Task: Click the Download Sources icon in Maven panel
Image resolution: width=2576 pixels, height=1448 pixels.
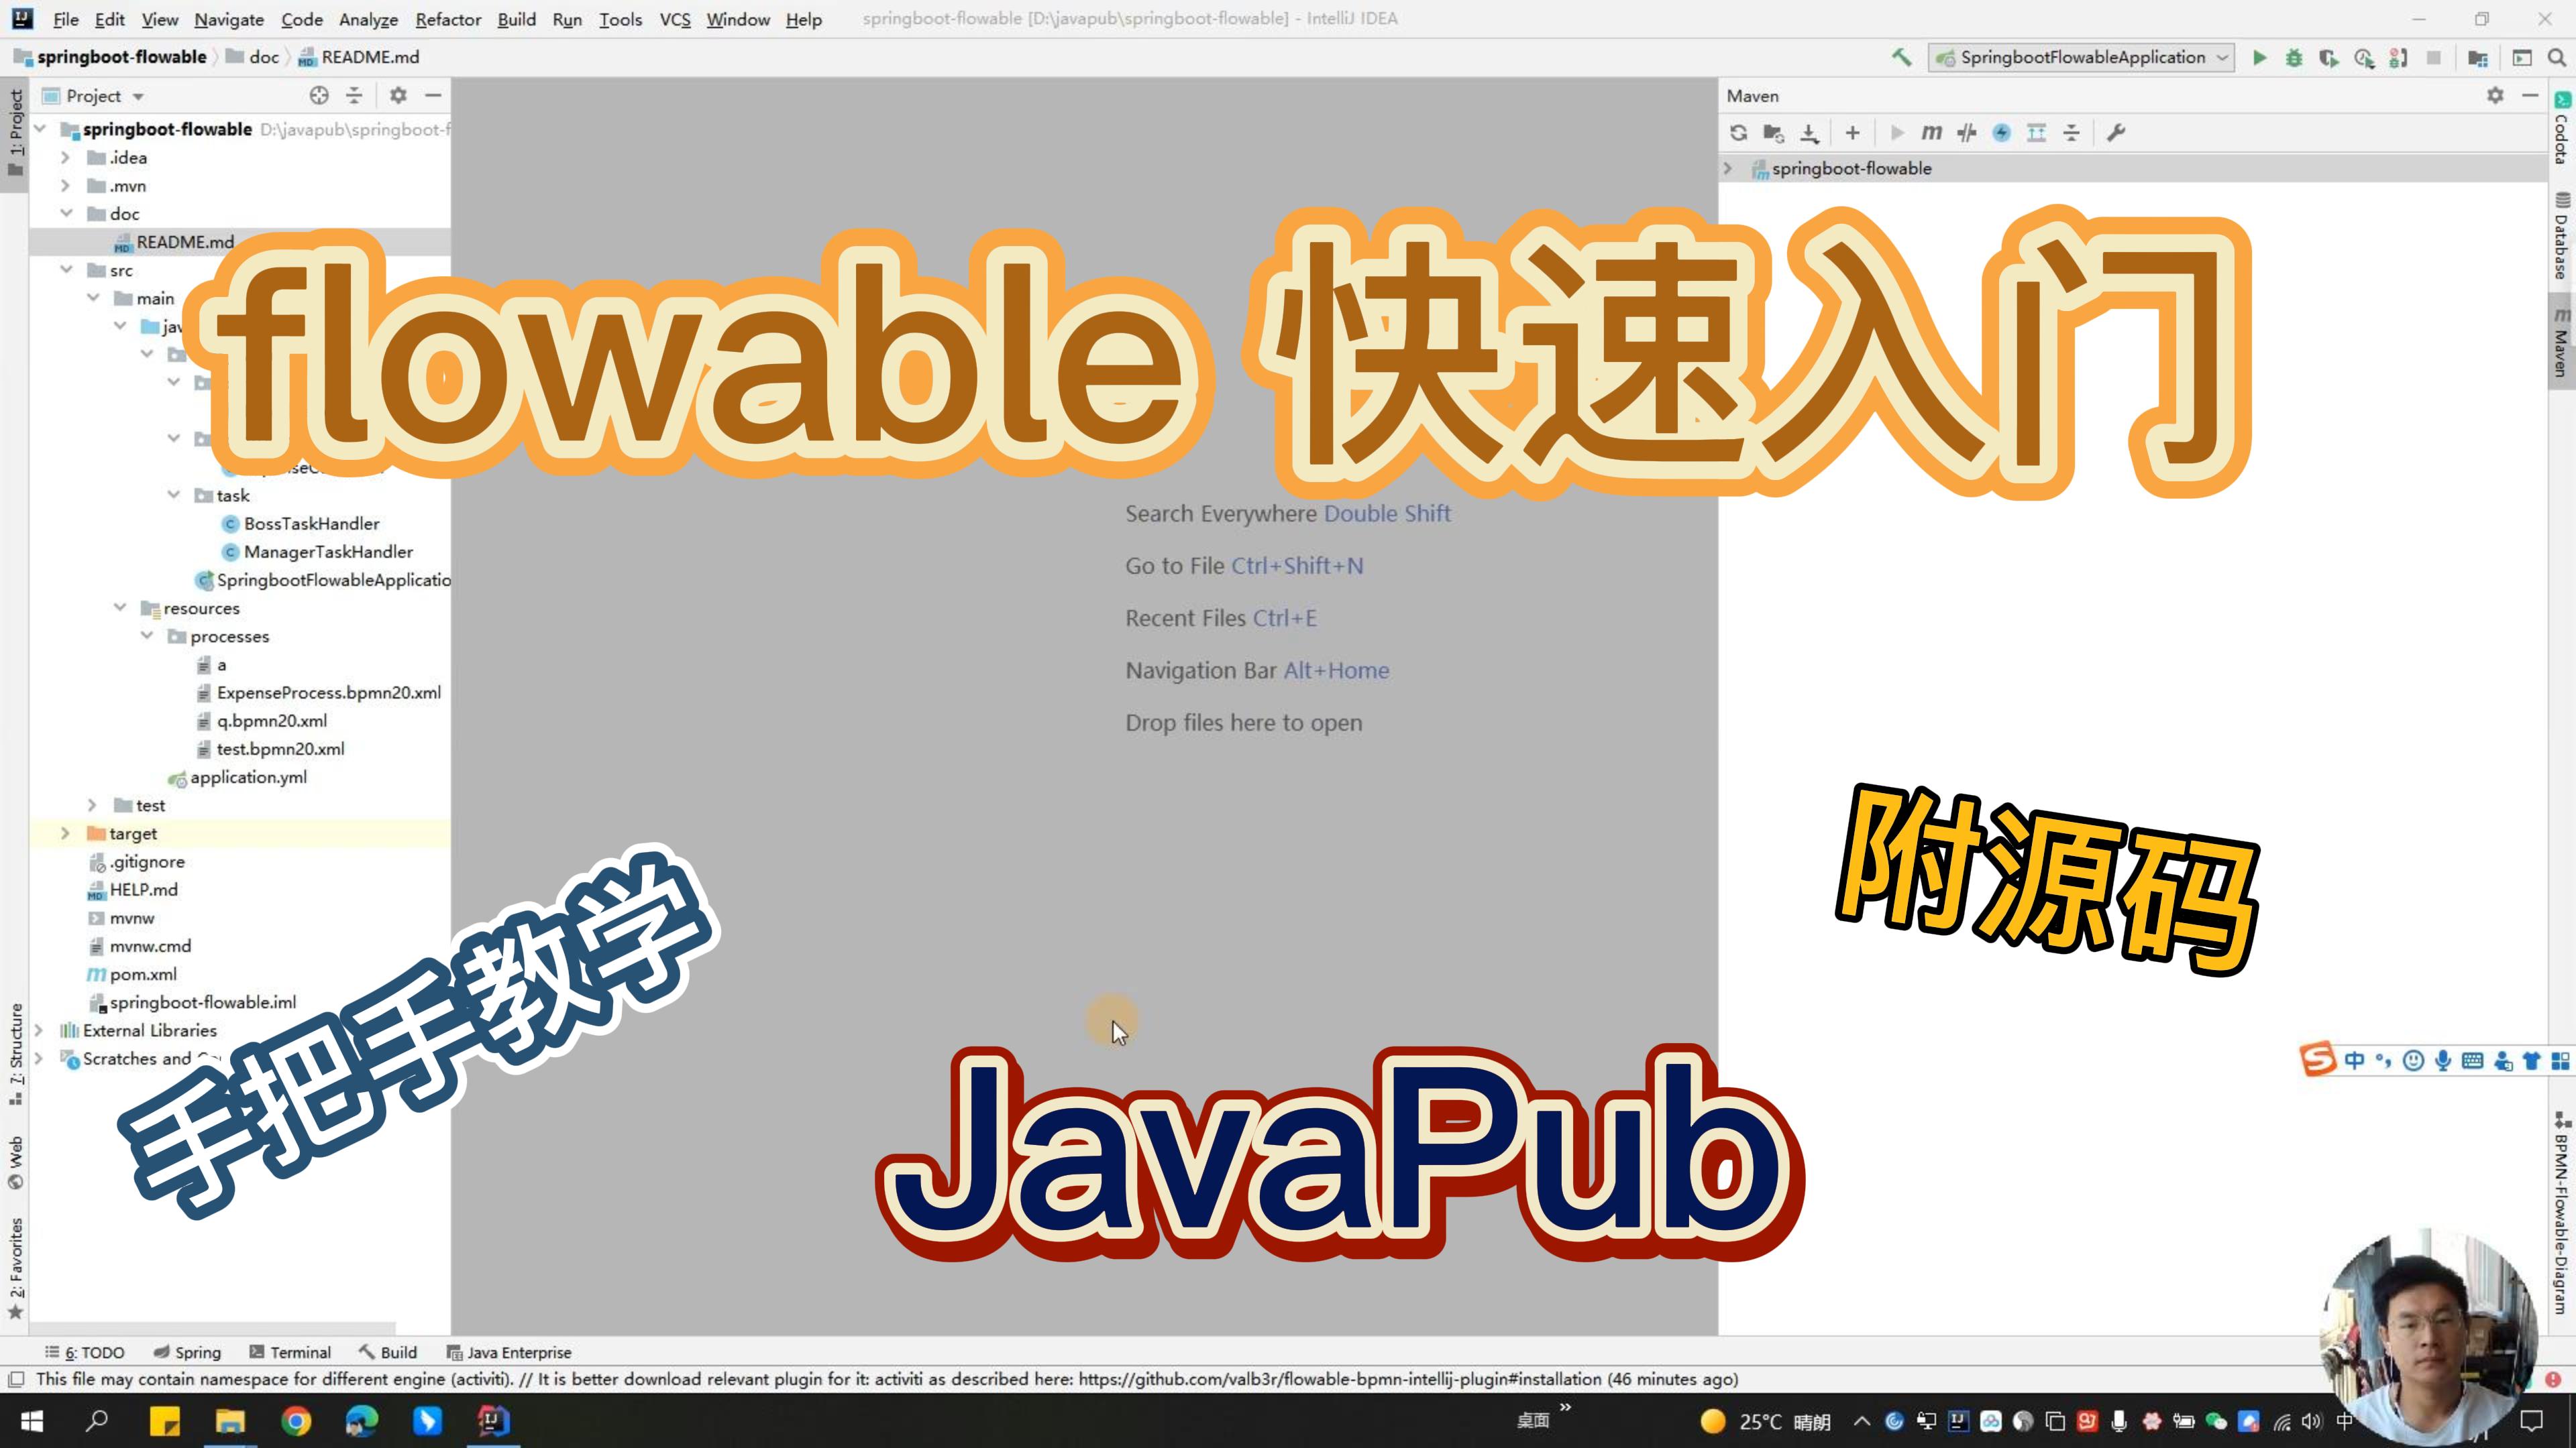Action: coord(1809,133)
